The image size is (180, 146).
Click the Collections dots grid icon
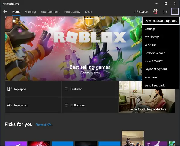tap(66, 105)
